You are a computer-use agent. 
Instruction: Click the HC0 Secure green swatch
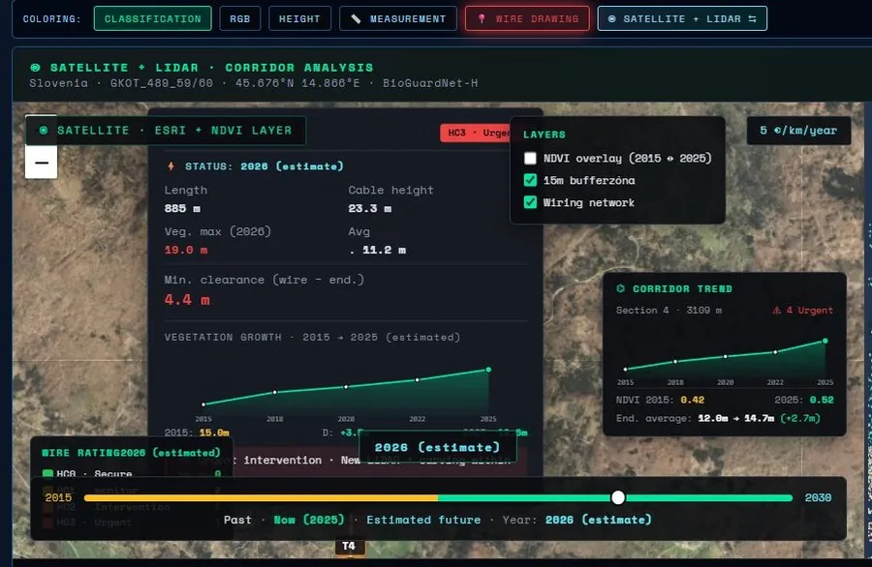[x=47, y=474]
